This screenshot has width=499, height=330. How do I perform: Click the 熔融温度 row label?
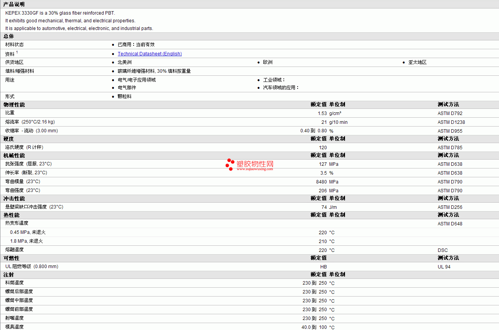click(14, 250)
